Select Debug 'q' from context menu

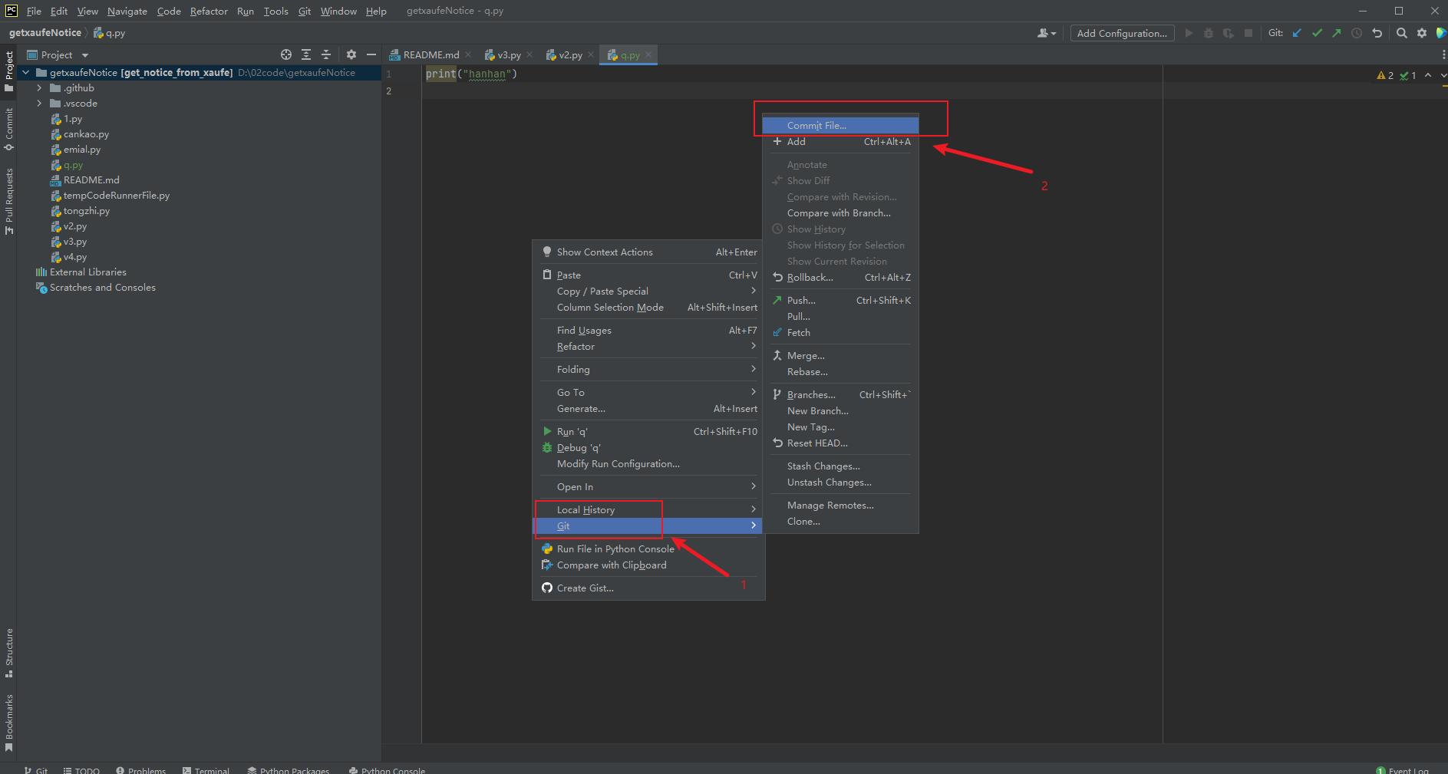(x=648, y=448)
